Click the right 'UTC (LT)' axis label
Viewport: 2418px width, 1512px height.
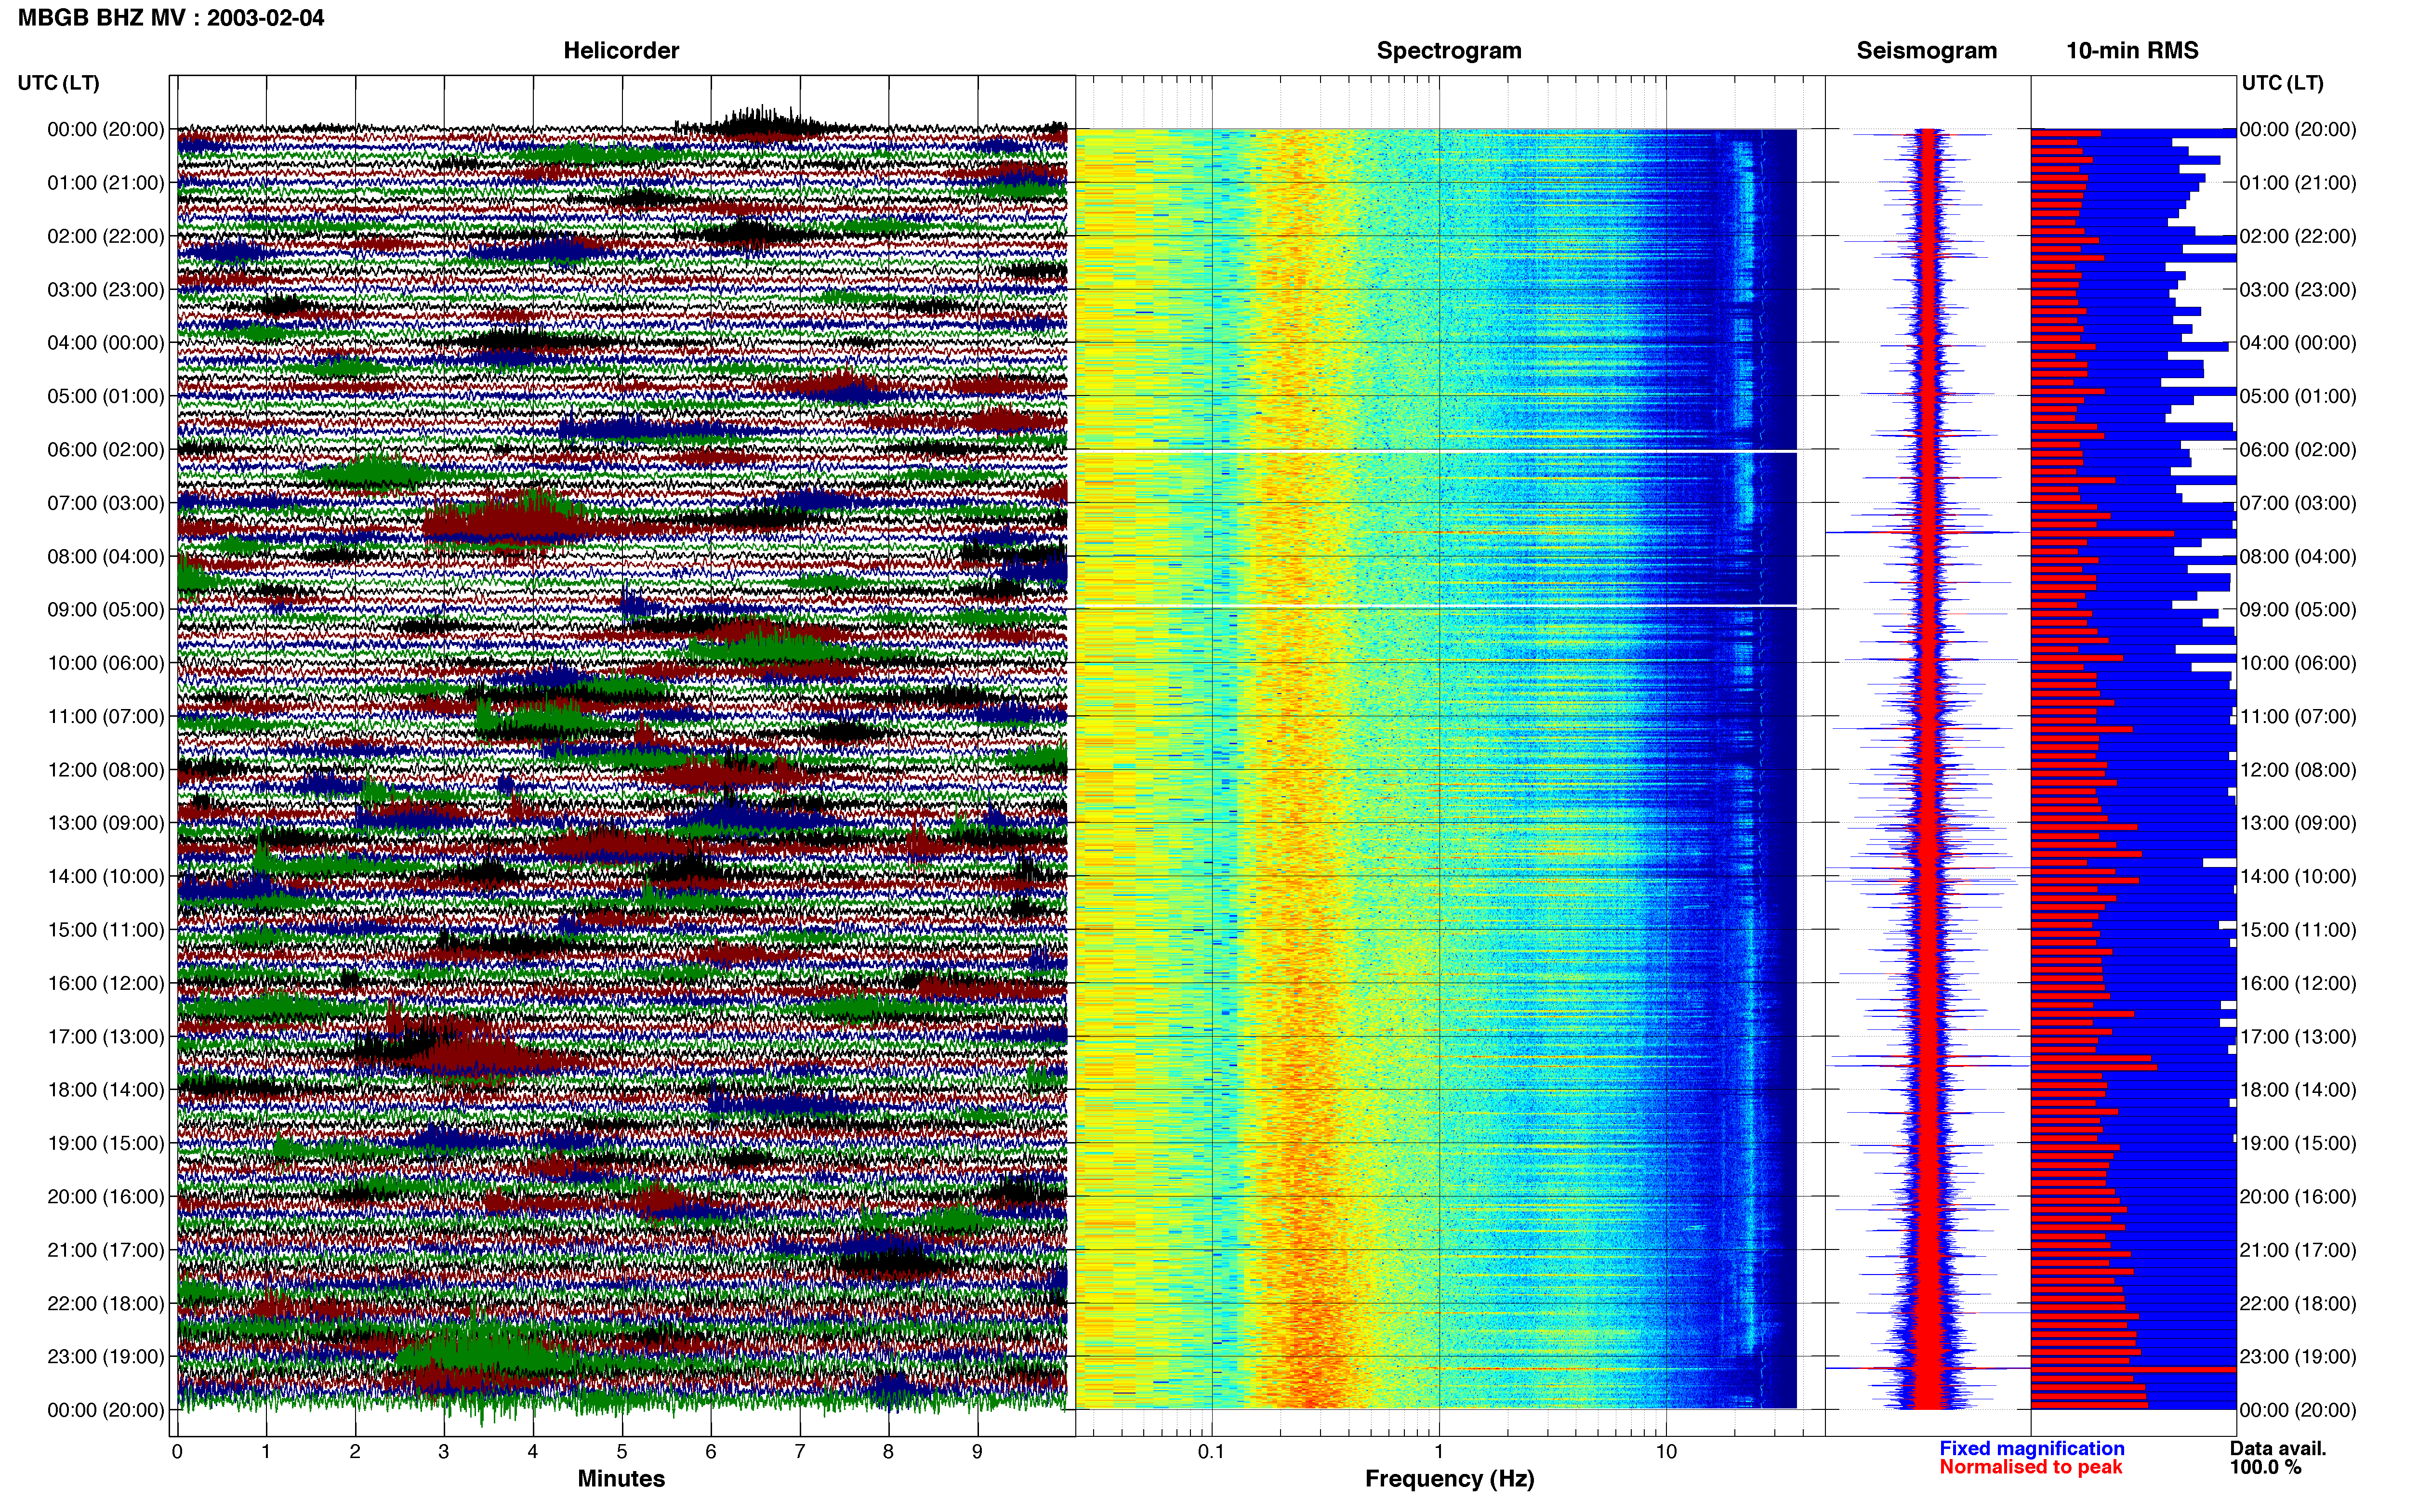point(2282,82)
